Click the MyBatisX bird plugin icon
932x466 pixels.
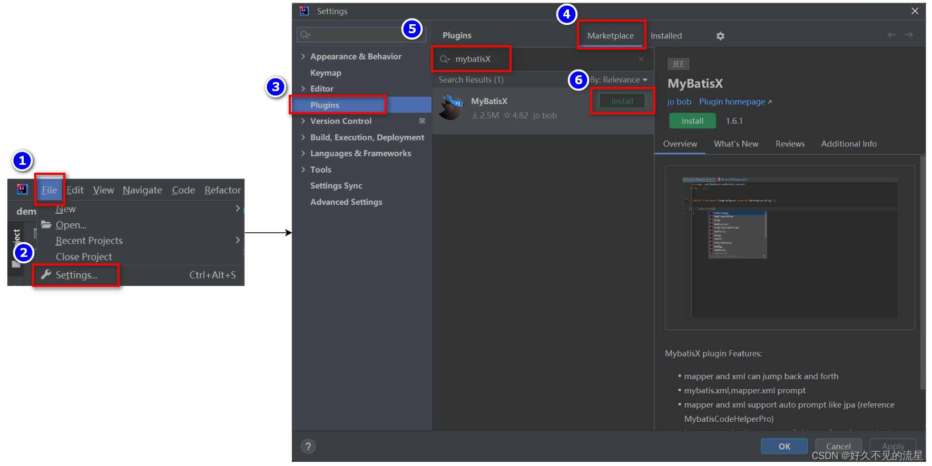452,107
